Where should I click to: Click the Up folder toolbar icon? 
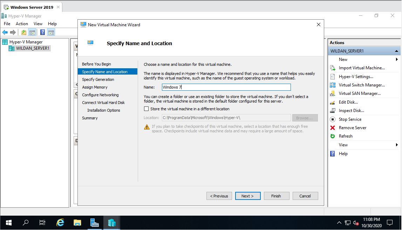(x=24, y=32)
